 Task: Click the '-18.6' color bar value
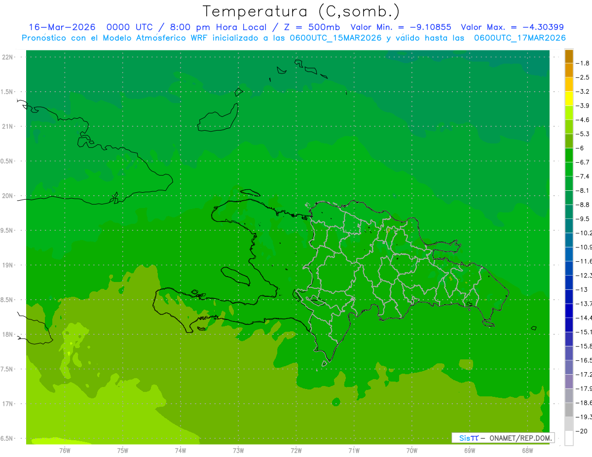(584, 403)
